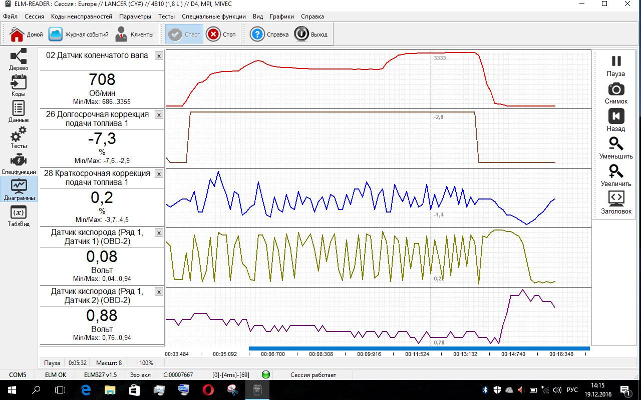This screenshot has width=641, height=400.
Task: Open the Дерево tree view icon
Action: click(x=19, y=59)
